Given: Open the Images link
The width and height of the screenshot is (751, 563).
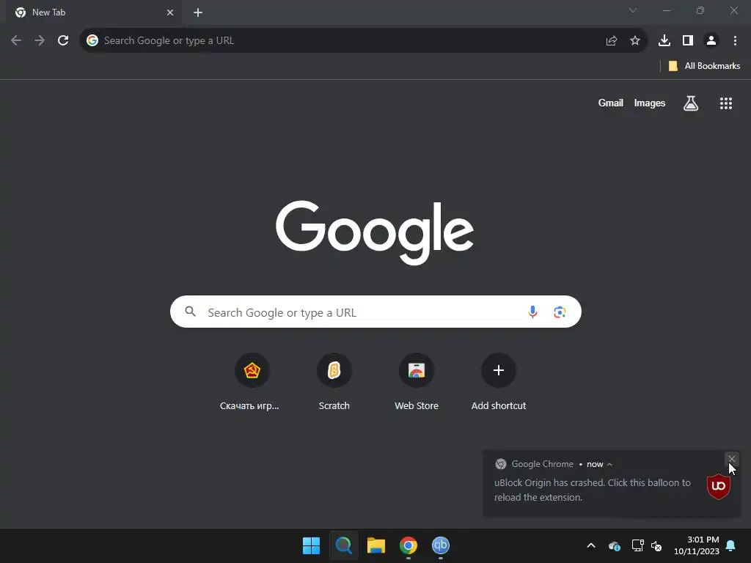Looking at the screenshot, I should pos(650,103).
